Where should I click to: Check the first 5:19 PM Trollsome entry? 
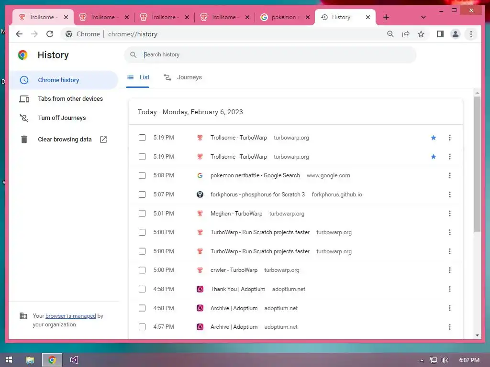(142, 138)
